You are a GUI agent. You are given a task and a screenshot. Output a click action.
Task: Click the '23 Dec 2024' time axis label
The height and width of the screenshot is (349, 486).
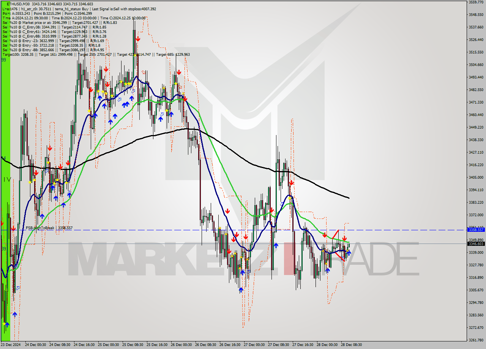tap(11, 345)
